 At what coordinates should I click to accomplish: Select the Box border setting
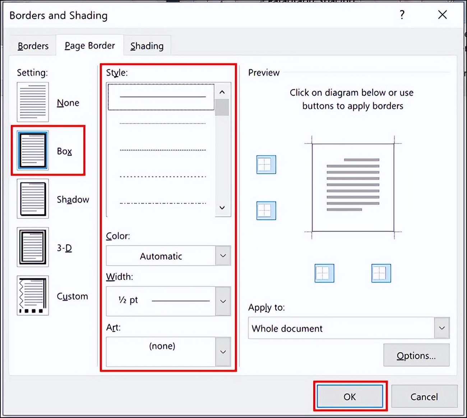(x=33, y=150)
